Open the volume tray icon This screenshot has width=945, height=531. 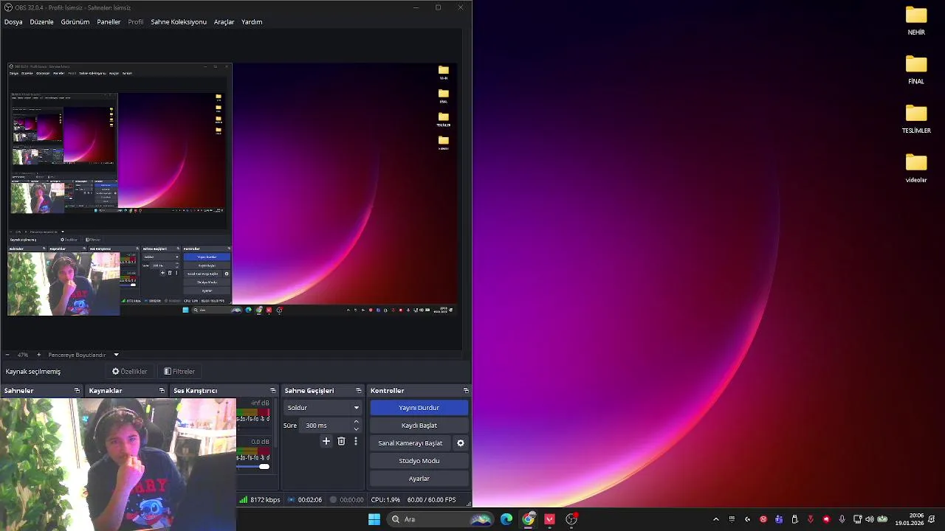pyautogui.click(x=870, y=519)
